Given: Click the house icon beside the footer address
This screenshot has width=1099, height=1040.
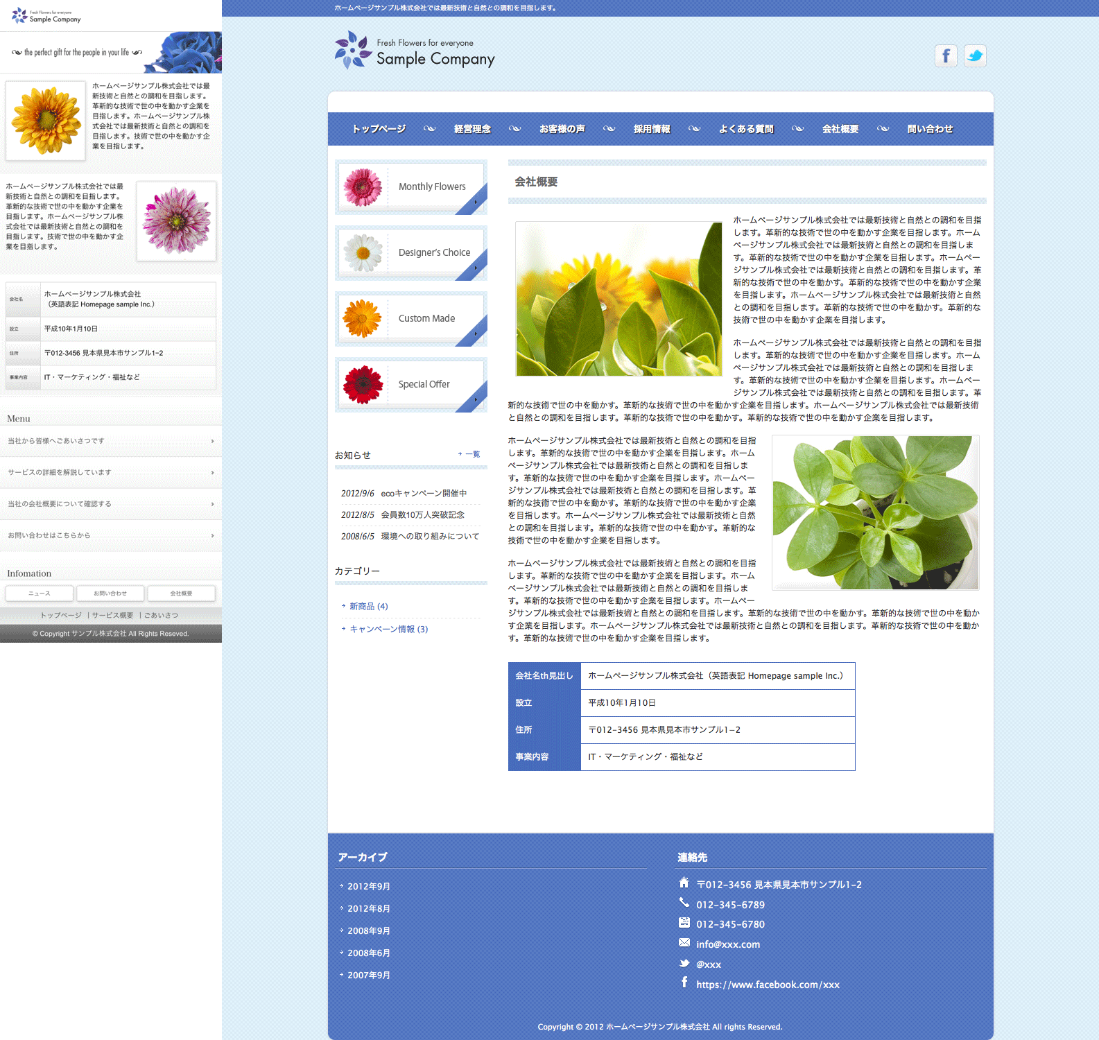Looking at the screenshot, I should (684, 883).
